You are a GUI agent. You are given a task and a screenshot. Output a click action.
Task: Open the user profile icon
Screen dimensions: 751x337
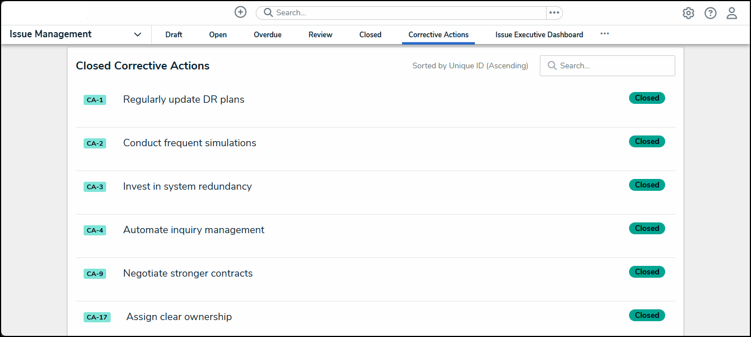pyautogui.click(x=732, y=13)
